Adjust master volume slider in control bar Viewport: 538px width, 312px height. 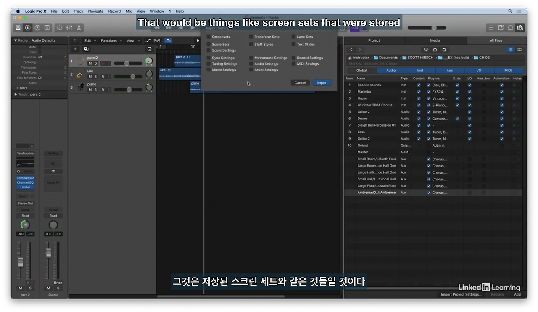click(x=427, y=28)
